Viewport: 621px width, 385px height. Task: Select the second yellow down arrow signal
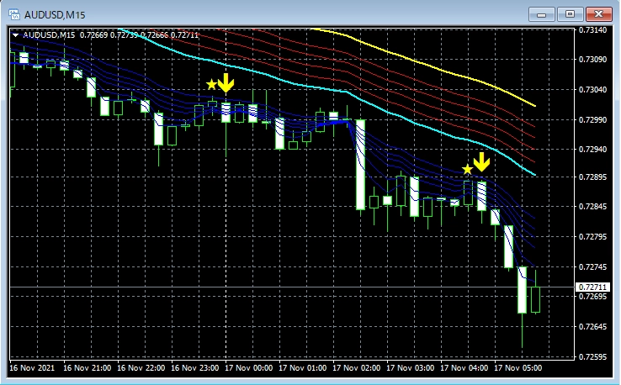click(481, 162)
